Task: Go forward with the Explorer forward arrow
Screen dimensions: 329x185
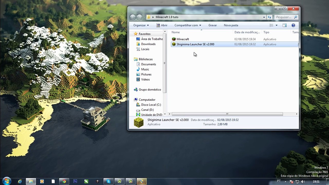Action: click(139, 17)
